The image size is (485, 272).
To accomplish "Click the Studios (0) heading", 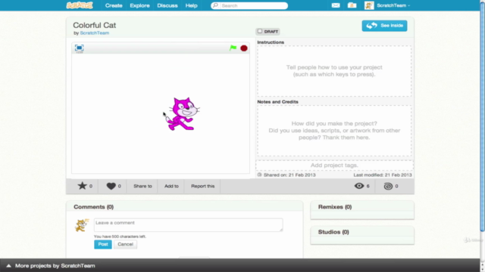I will (x=333, y=232).
